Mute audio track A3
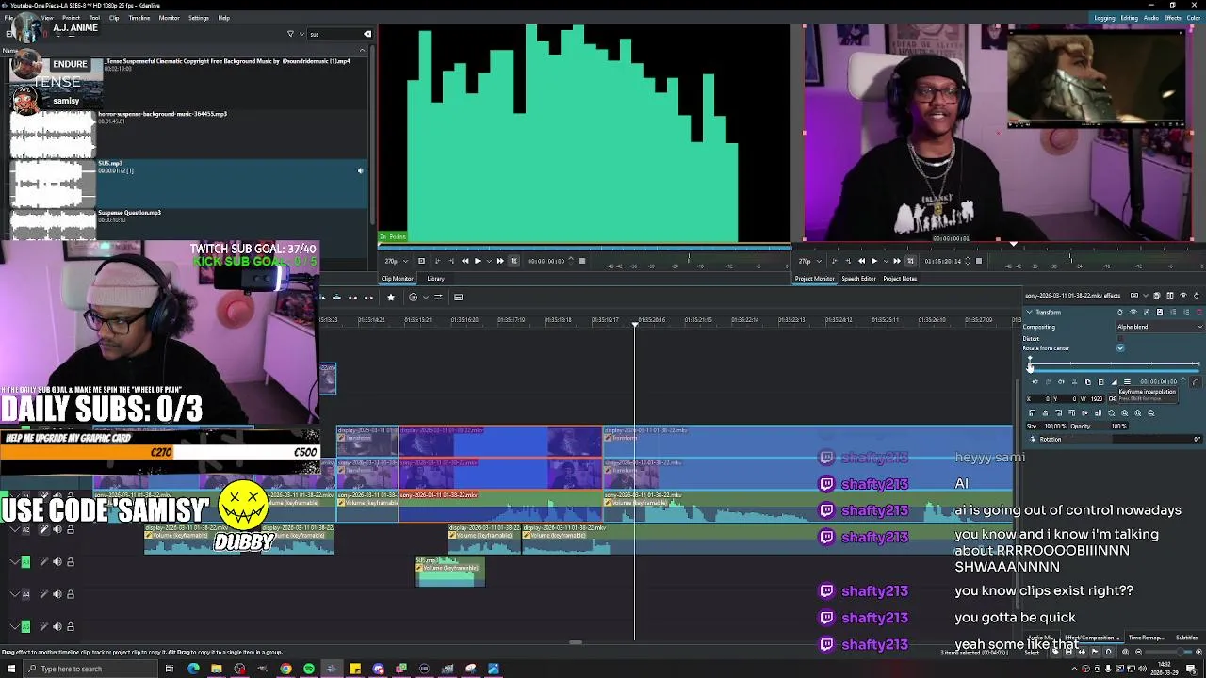This screenshot has width=1206, height=678. [57, 562]
